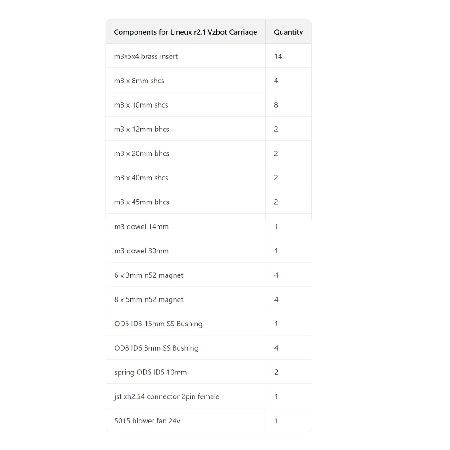Select the 'm3x5x4 brass insert' cell

point(146,56)
